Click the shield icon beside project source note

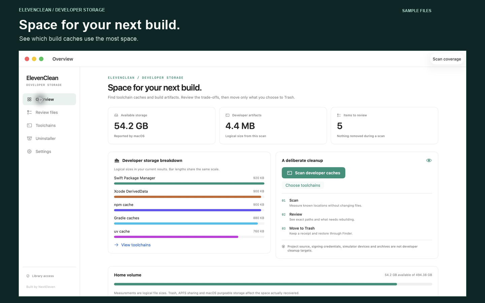(x=284, y=246)
